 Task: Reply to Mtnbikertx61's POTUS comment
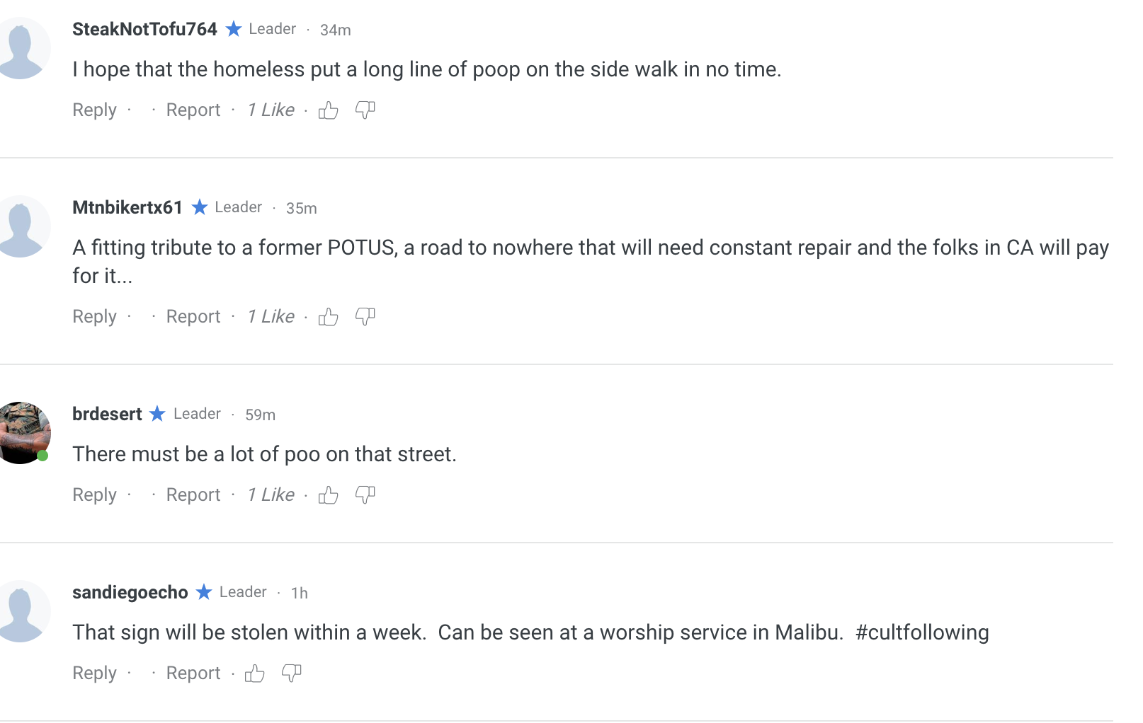(94, 317)
